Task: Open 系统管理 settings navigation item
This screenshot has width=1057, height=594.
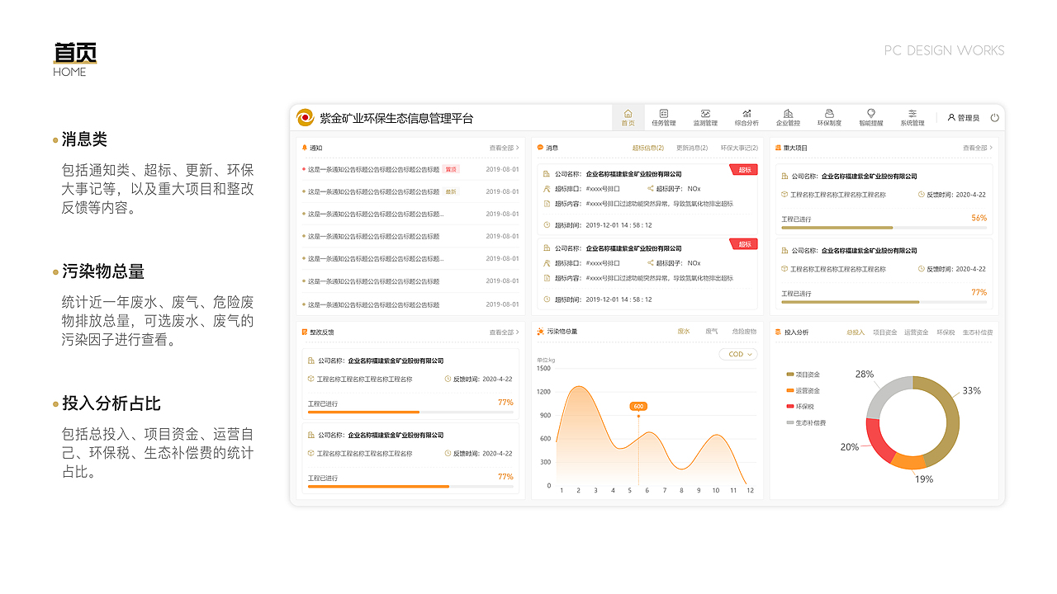Action: point(912,118)
